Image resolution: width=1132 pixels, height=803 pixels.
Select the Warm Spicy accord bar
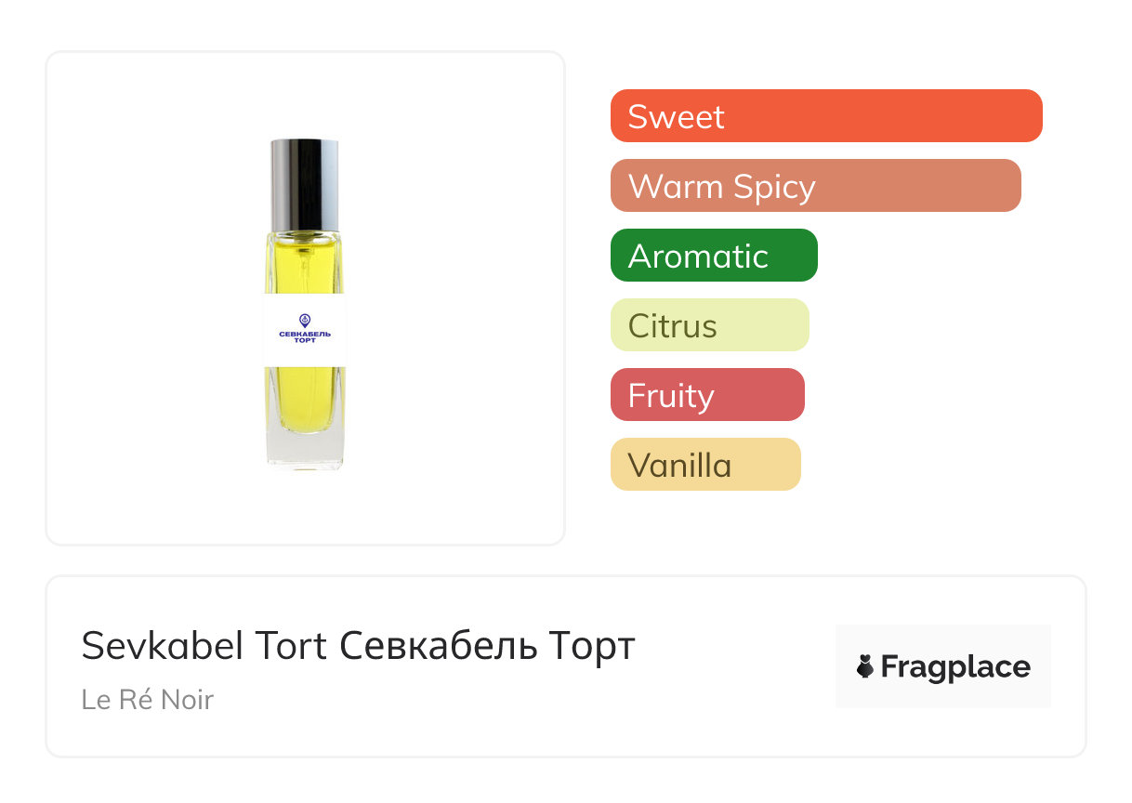coord(815,186)
